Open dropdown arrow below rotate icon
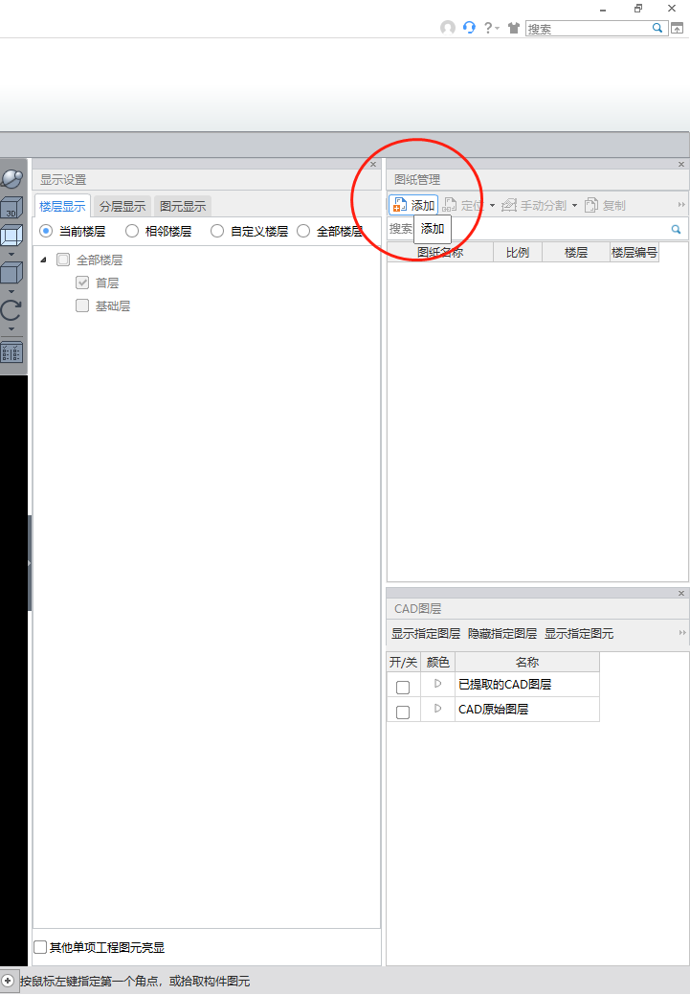 pyautogui.click(x=11, y=329)
